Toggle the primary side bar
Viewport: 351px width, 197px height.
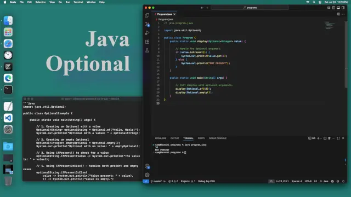coord(333,8)
